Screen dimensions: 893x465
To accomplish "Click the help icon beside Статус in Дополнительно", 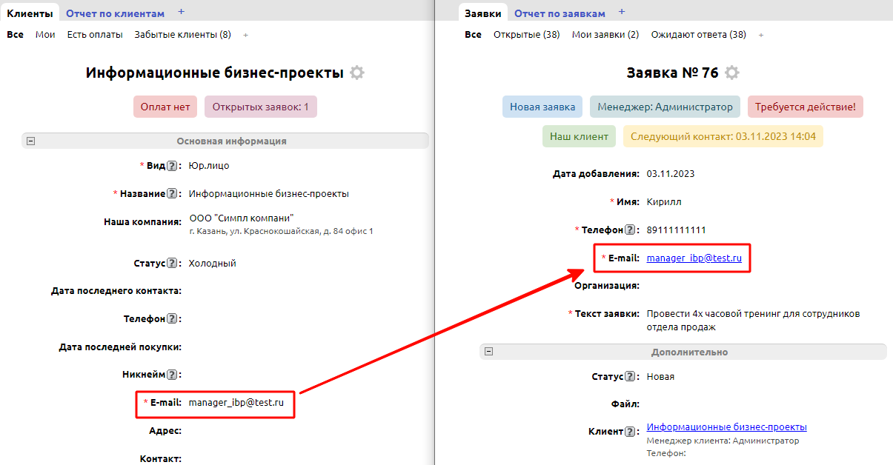I will point(628,376).
